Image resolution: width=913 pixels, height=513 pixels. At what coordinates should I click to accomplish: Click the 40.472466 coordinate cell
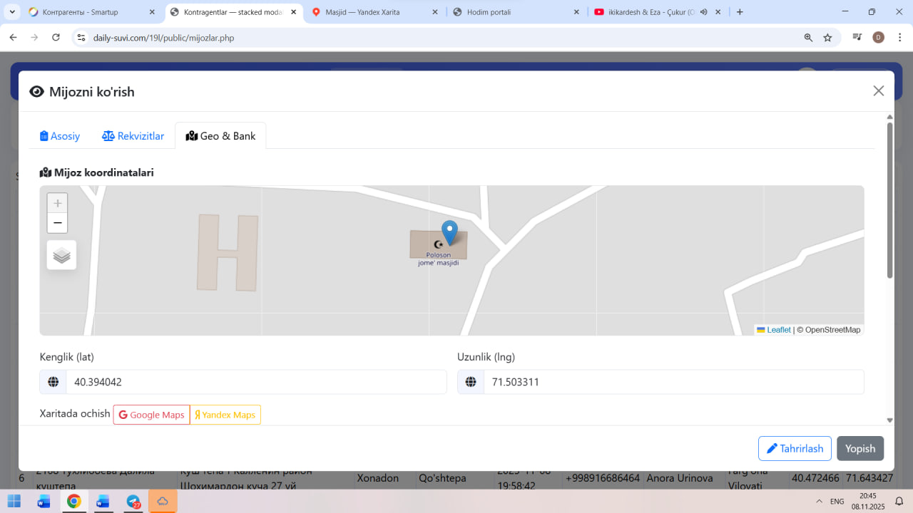[815, 478]
